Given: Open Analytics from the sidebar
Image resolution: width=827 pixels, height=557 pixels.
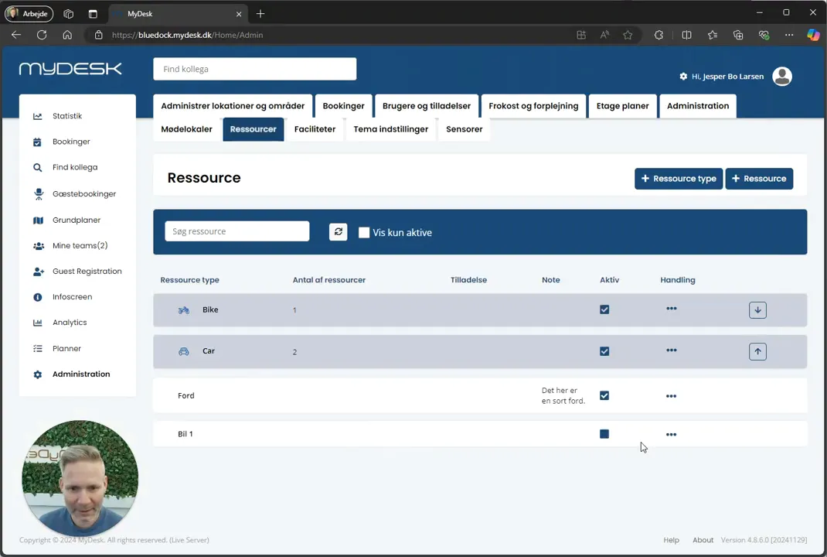Looking at the screenshot, I should coord(69,323).
